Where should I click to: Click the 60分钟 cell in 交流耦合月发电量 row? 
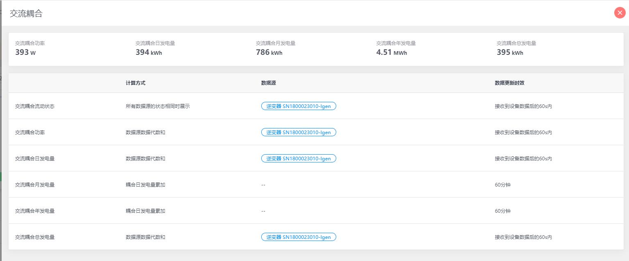point(502,185)
